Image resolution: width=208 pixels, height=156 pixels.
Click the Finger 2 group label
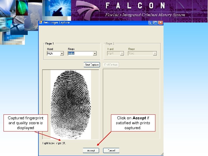coord(110,44)
